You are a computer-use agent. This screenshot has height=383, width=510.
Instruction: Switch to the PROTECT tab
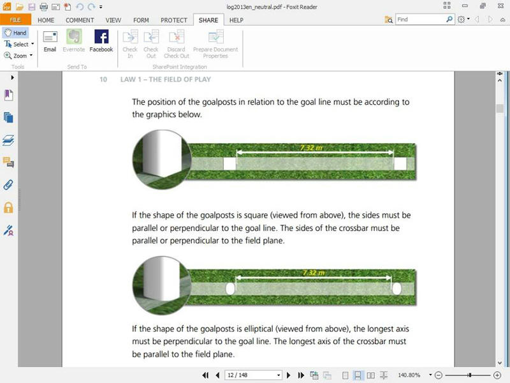pyautogui.click(x=173, y=20)
